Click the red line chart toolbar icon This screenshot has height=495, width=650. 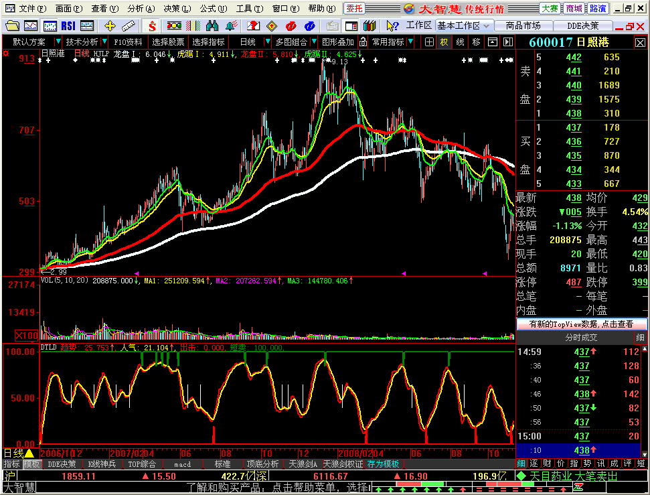click(31, 26)
